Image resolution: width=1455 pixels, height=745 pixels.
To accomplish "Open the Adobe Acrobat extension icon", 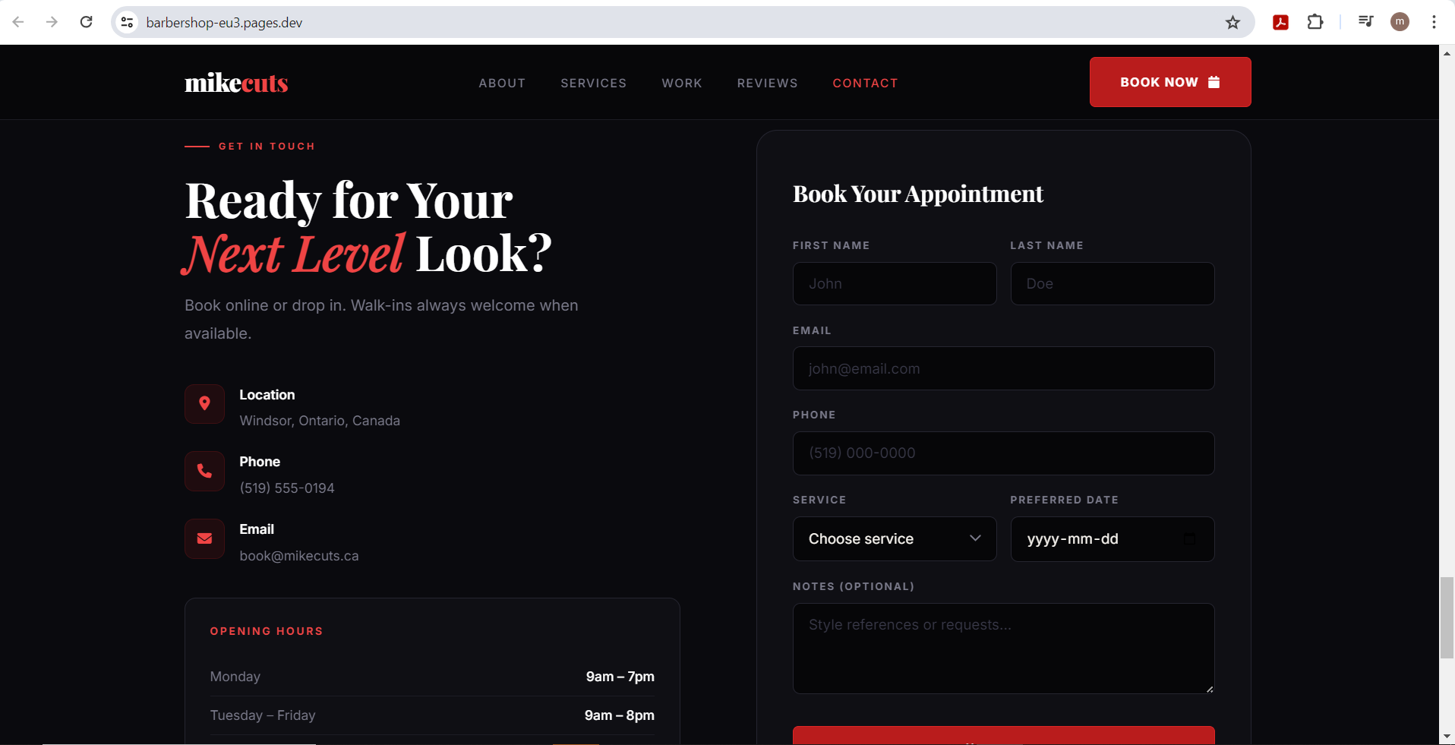I will (1280, 22).
